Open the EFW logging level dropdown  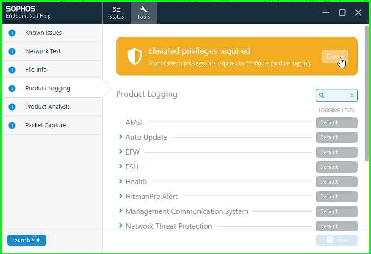[x=336, y=152]
